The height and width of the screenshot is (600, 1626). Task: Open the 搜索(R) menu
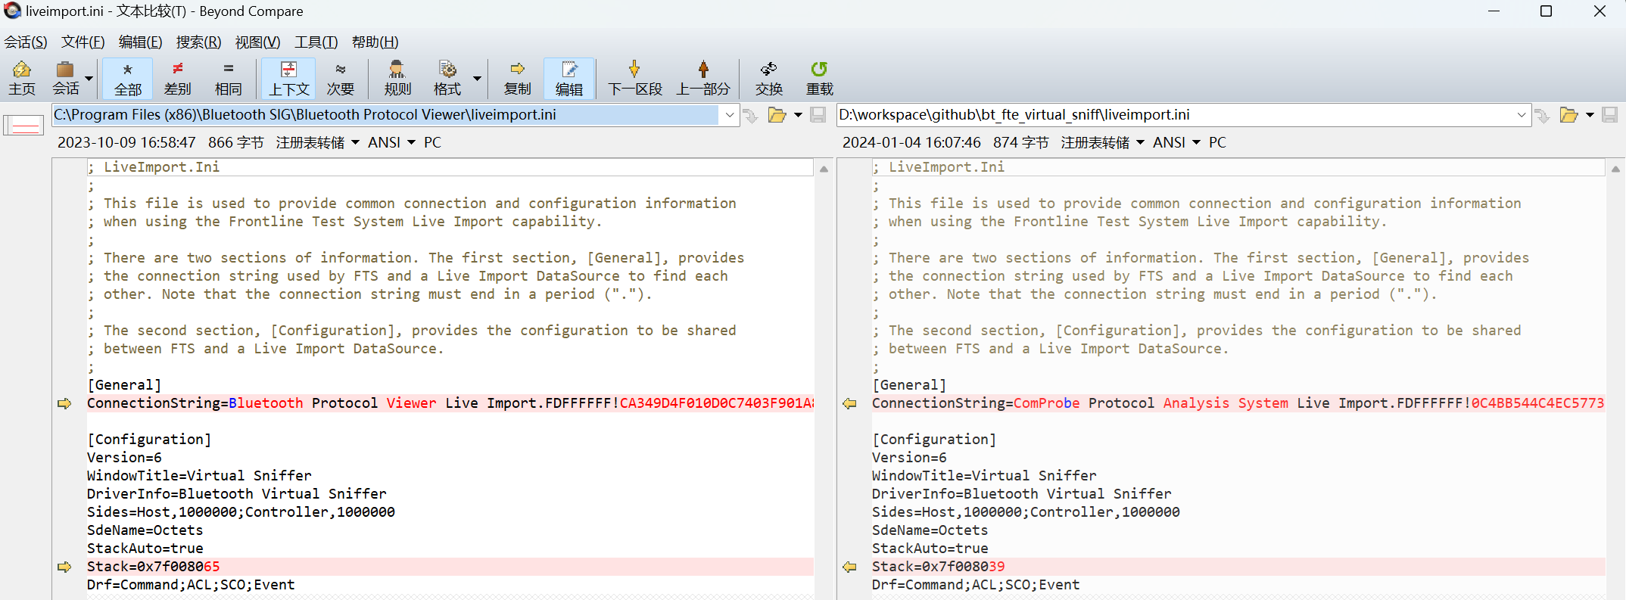[199, 42]
